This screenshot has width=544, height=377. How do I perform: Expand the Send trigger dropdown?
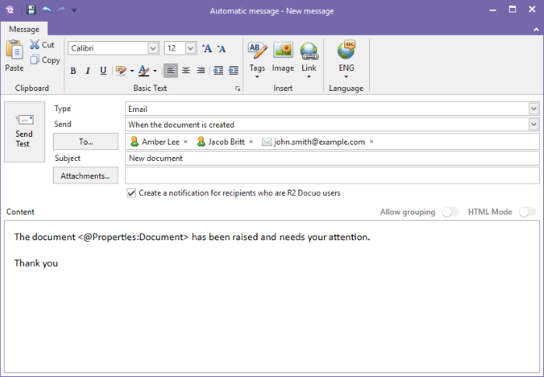coord(533,124)
